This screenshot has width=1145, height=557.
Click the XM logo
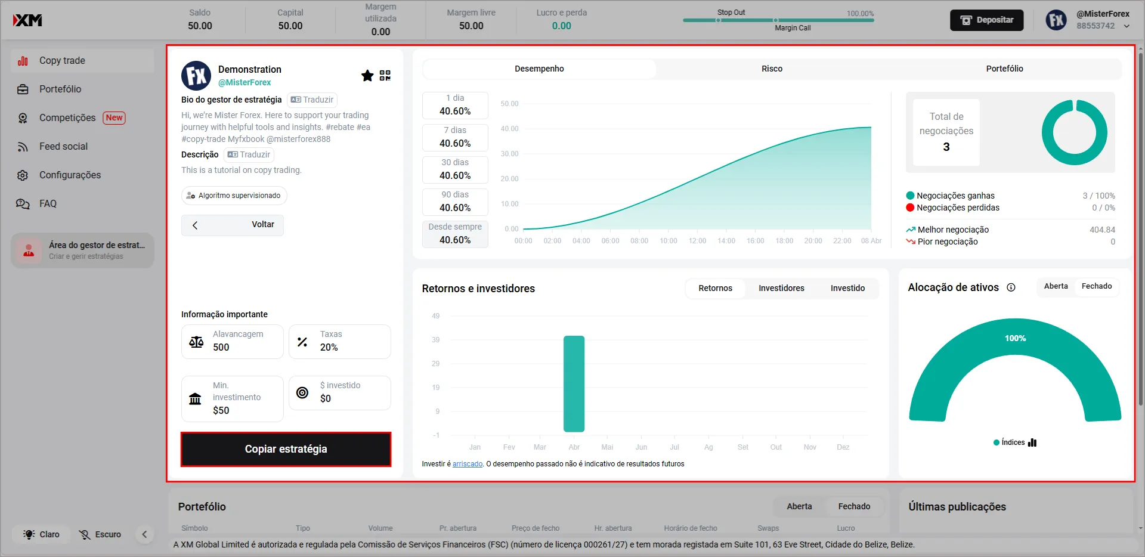pos(28,20)
